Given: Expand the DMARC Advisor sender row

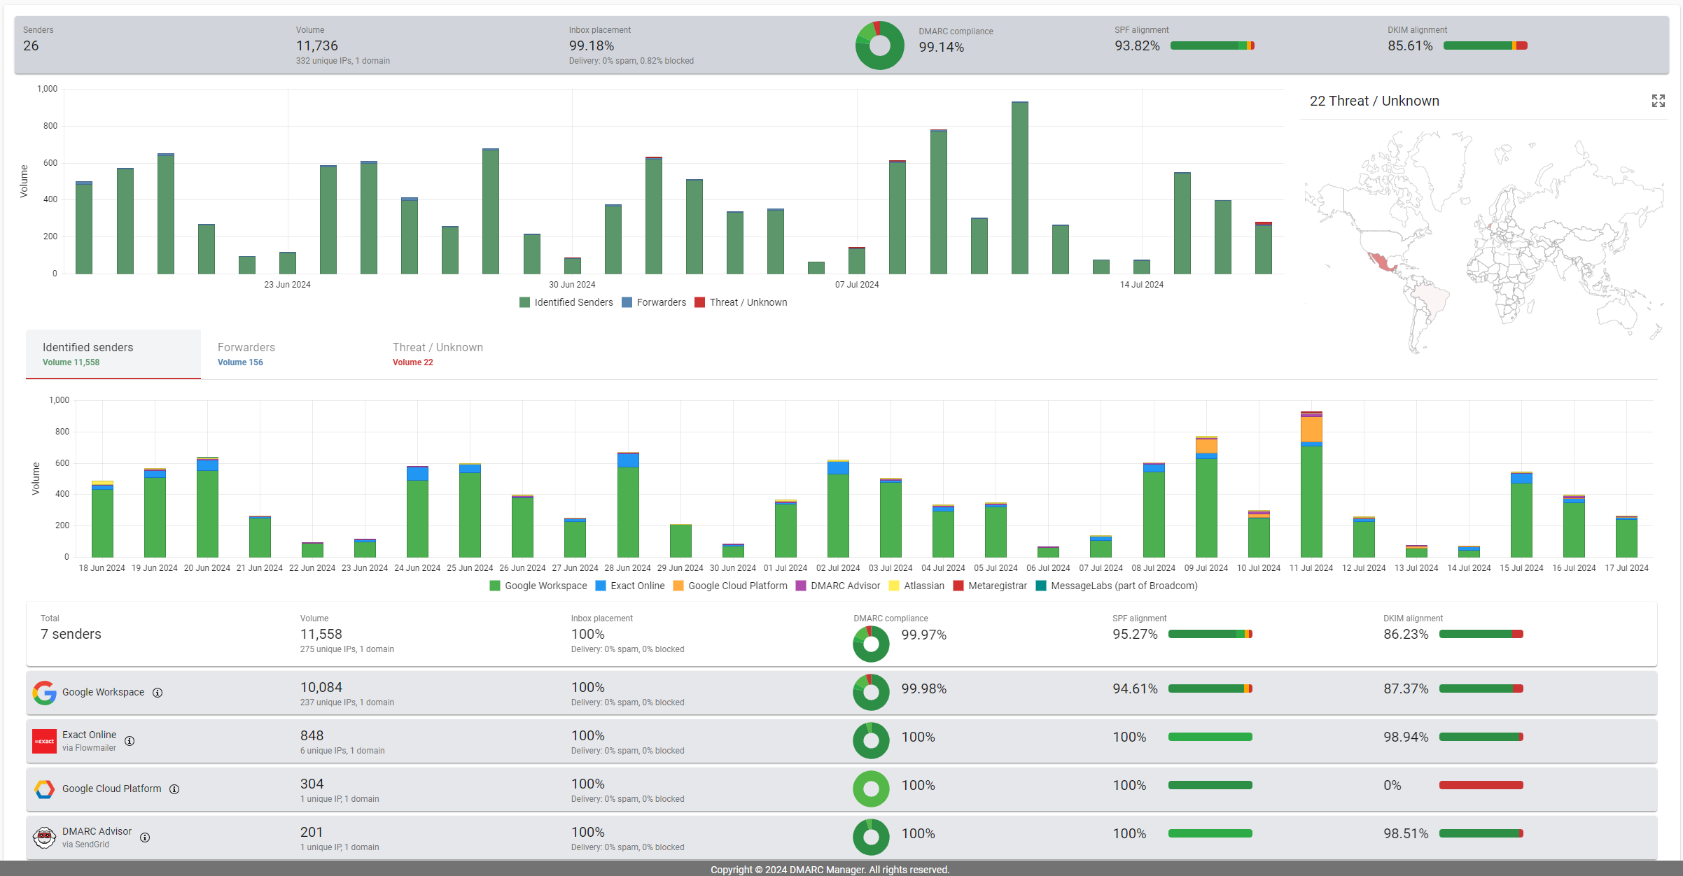Looking at the screenshot, I should pyautogui.click(x=490, y=837).
